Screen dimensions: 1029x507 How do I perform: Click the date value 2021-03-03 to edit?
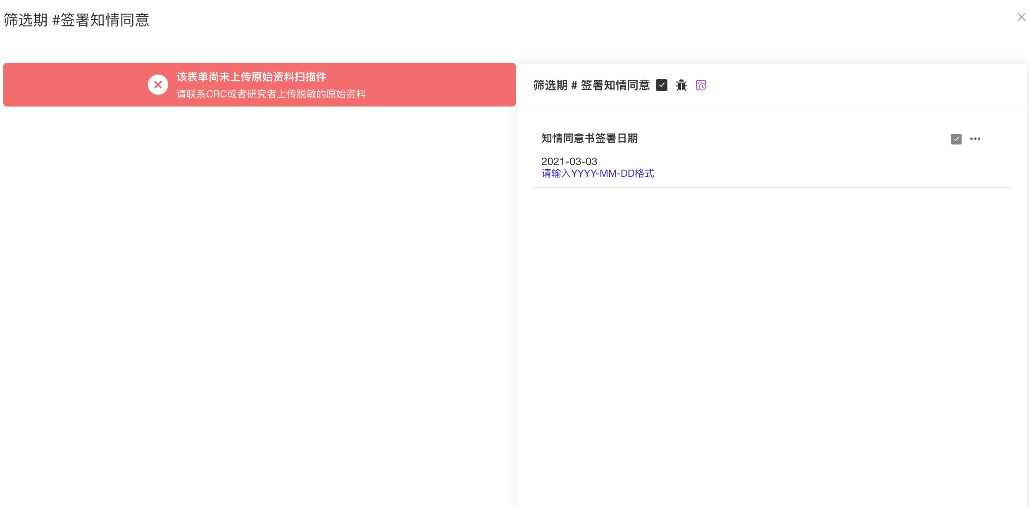point(569,161)
